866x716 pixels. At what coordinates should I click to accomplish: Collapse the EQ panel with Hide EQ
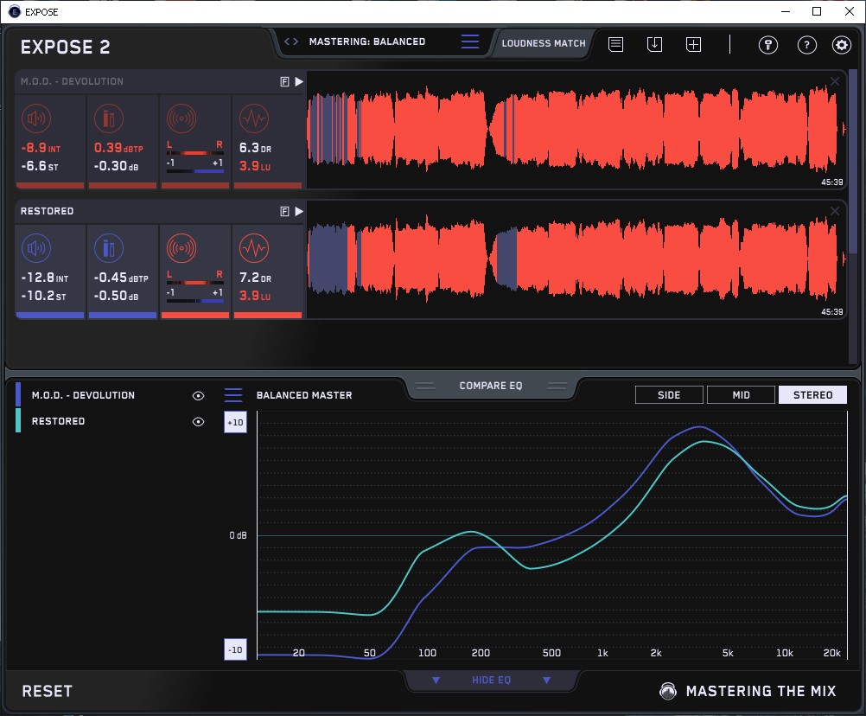point(491,680)
